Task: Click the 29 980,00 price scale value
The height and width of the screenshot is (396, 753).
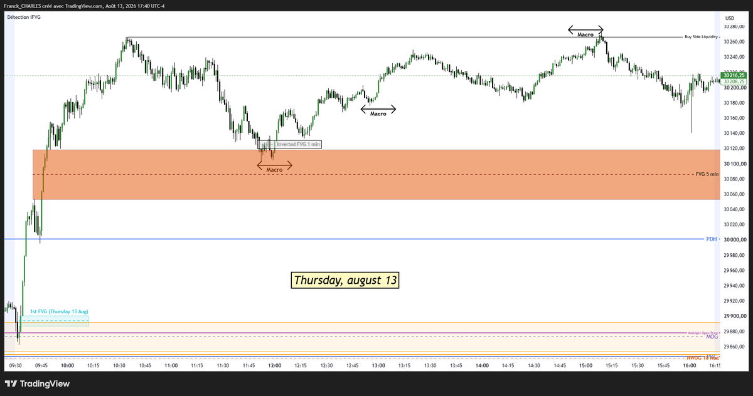Action: [x=735, y=255]
